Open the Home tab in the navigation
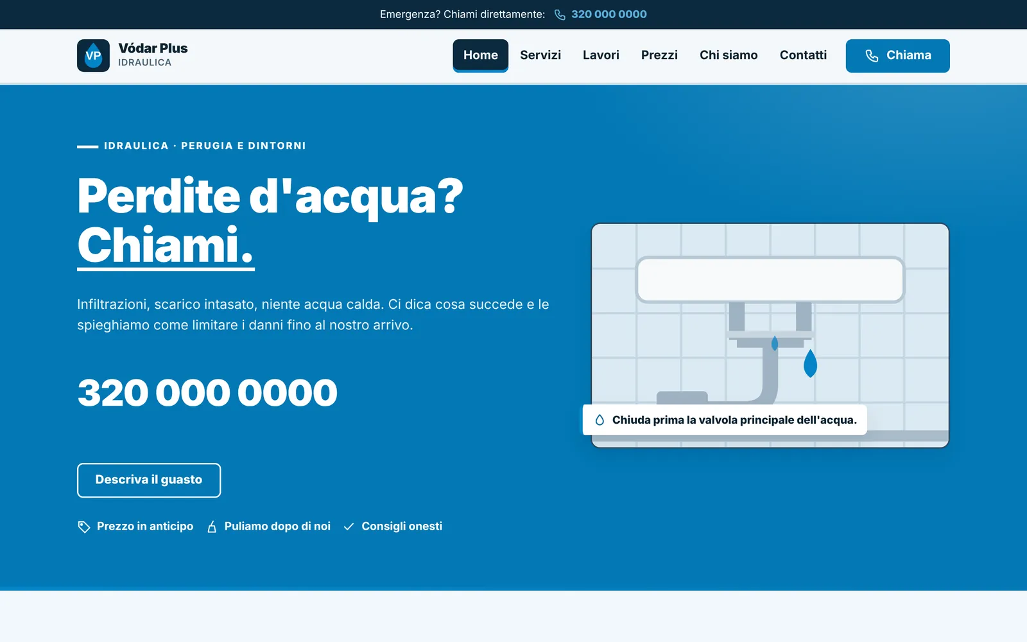This screenshot has height=642, width=1027. (481, 55)
